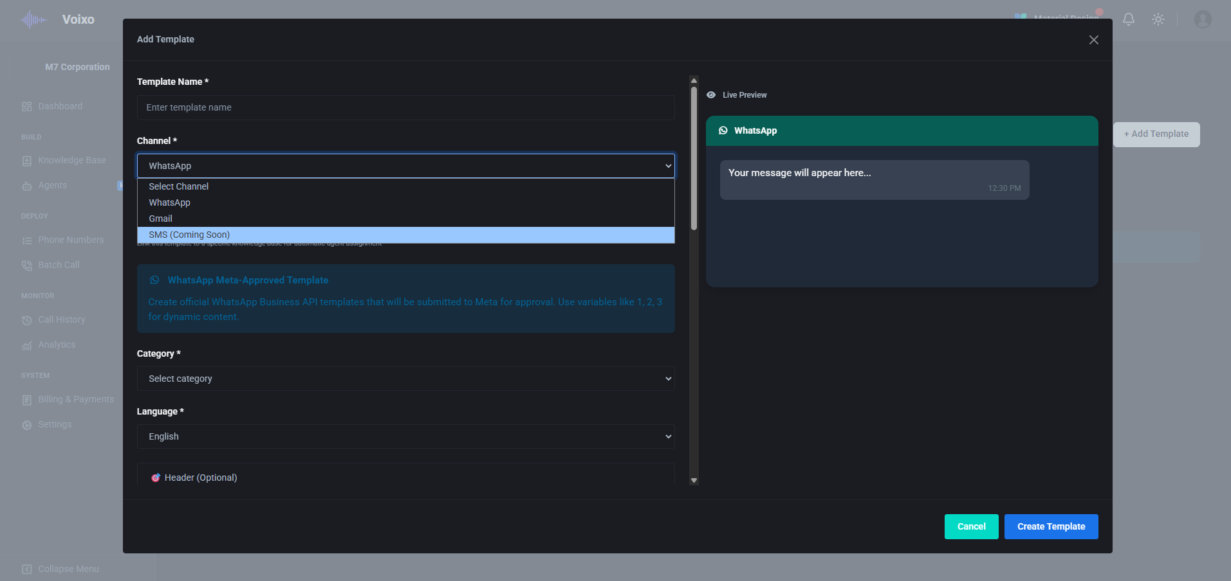Select the Agents sidebar icon
The image size is (1231, 581).
coord(26,186)
